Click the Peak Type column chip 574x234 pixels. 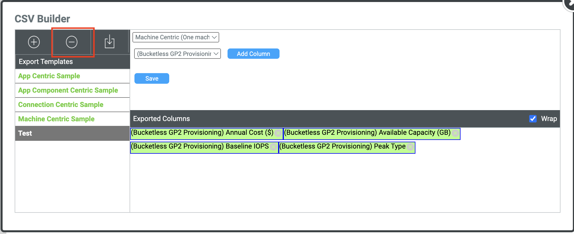point(342,147)
